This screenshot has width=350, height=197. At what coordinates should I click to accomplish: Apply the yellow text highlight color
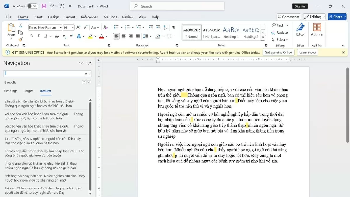click(90, 36)
